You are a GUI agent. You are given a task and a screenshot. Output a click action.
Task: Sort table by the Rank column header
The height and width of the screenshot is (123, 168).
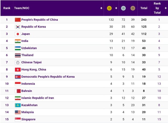pos(7,8)
